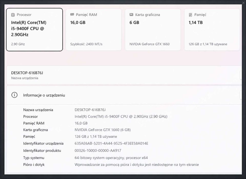Click the Szybkość: 2400 MT/s label
Image resolution: width=246 pixels, height=179 pixels.
tap(86, 44)
